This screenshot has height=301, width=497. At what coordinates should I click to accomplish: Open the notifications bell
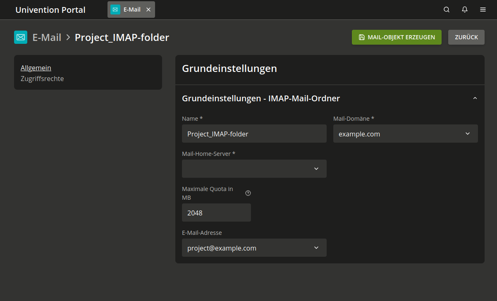coord(465,10)
